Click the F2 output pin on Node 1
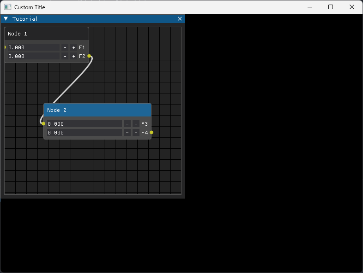 pos(89,56)
